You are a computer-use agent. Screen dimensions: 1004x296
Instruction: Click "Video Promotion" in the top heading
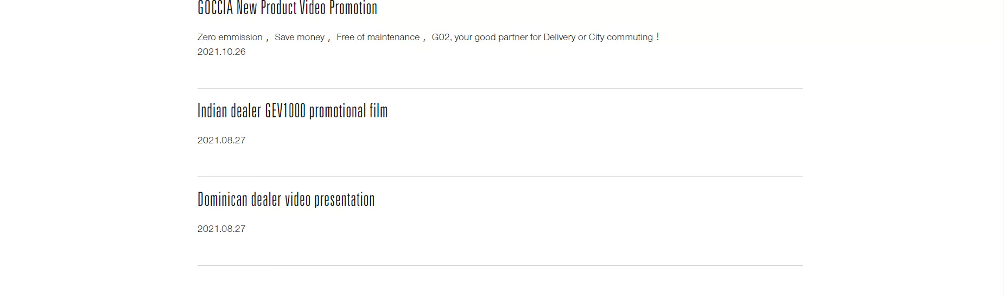coord(339,8)
